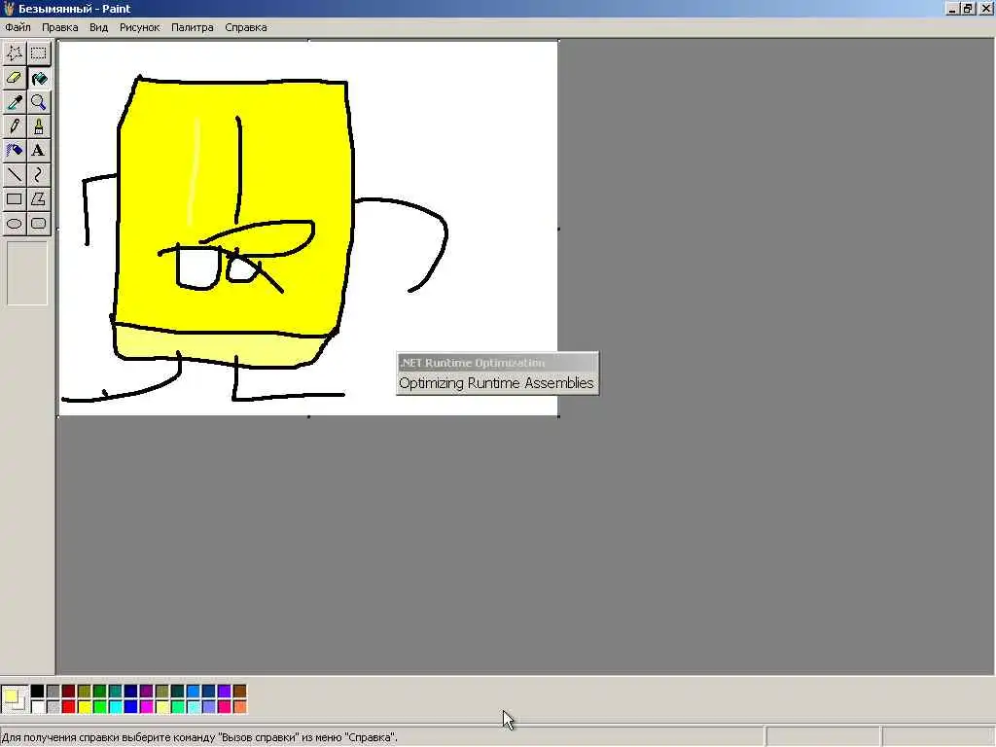Click the Paint icon in title bar

coord(8,8)
